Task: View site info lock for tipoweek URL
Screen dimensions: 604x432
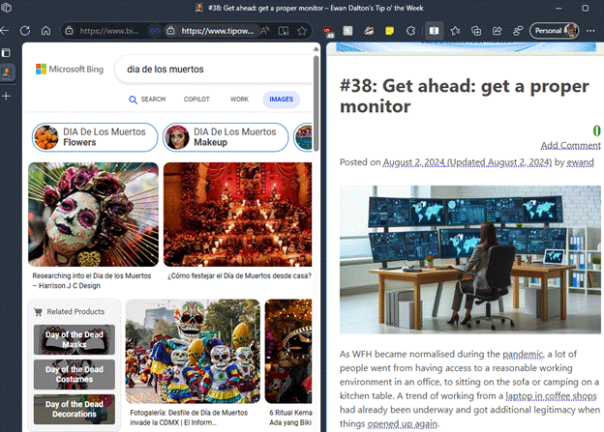Action: [170, 31]
